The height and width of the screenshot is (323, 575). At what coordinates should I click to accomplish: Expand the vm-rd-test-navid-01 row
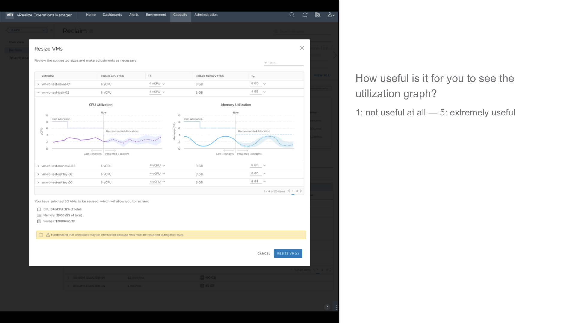coord(38,84)
